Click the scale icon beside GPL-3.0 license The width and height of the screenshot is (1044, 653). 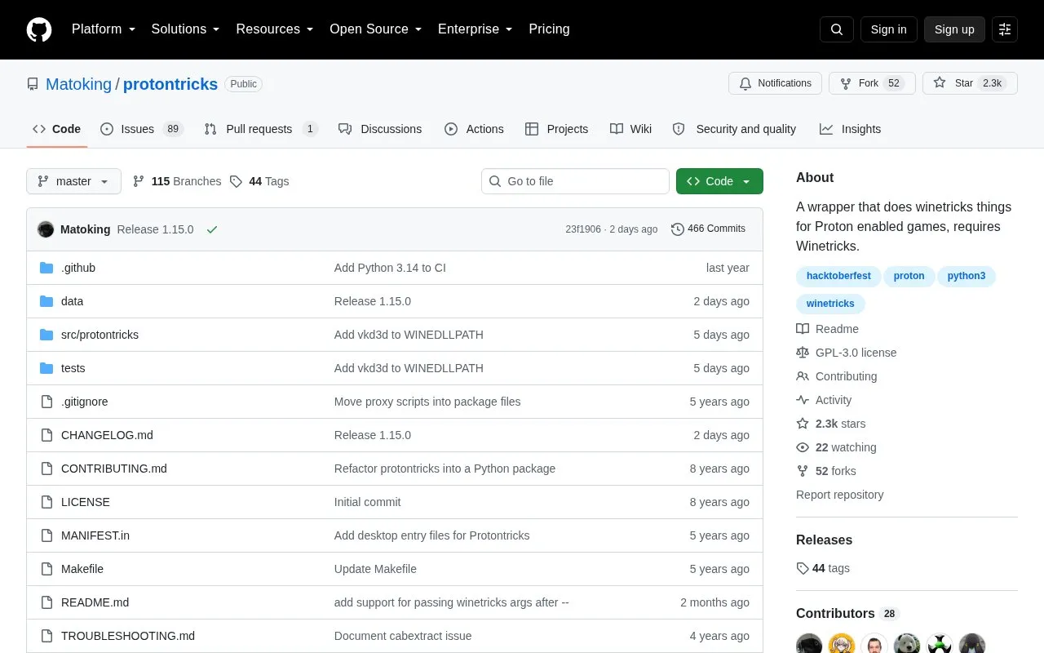[803, 353]
